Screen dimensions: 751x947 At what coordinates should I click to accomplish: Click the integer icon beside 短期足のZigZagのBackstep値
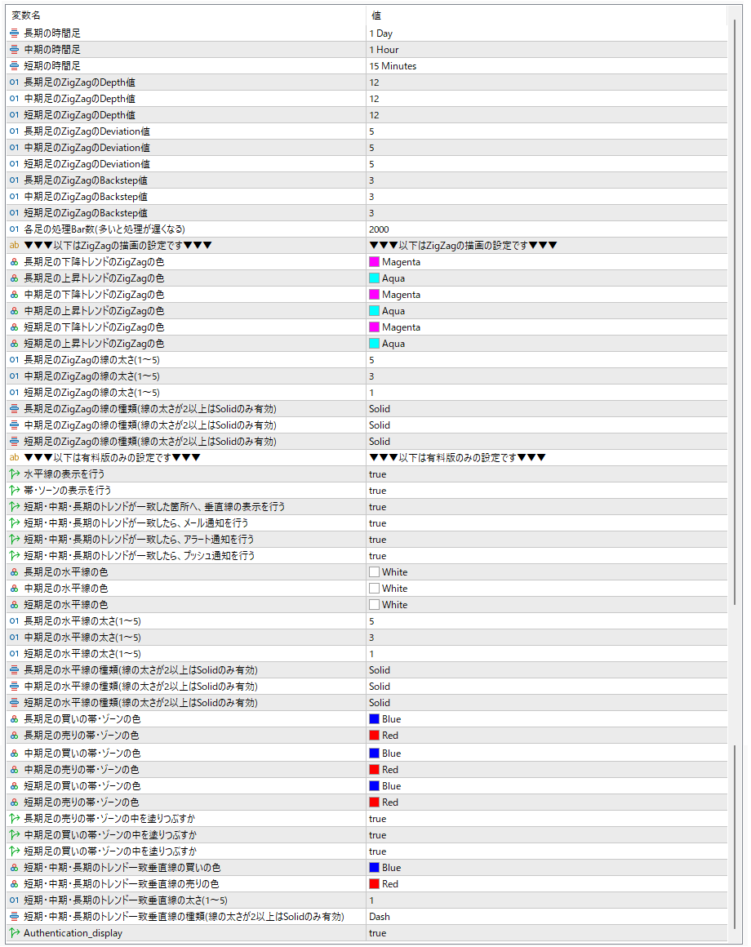pyautogui.click(x=15, y=212)
